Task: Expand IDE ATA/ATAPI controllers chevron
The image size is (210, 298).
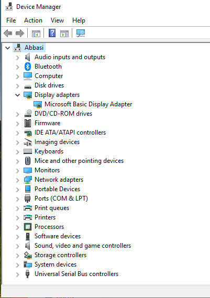Action: pos(18,133)
